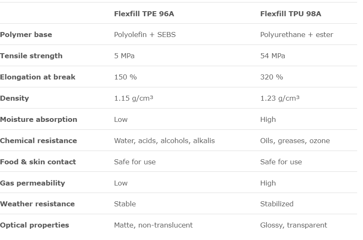Click the Polyolefin + SEBS cell
Viewport: 363px width, 240px height.
[x=145, y=35]
